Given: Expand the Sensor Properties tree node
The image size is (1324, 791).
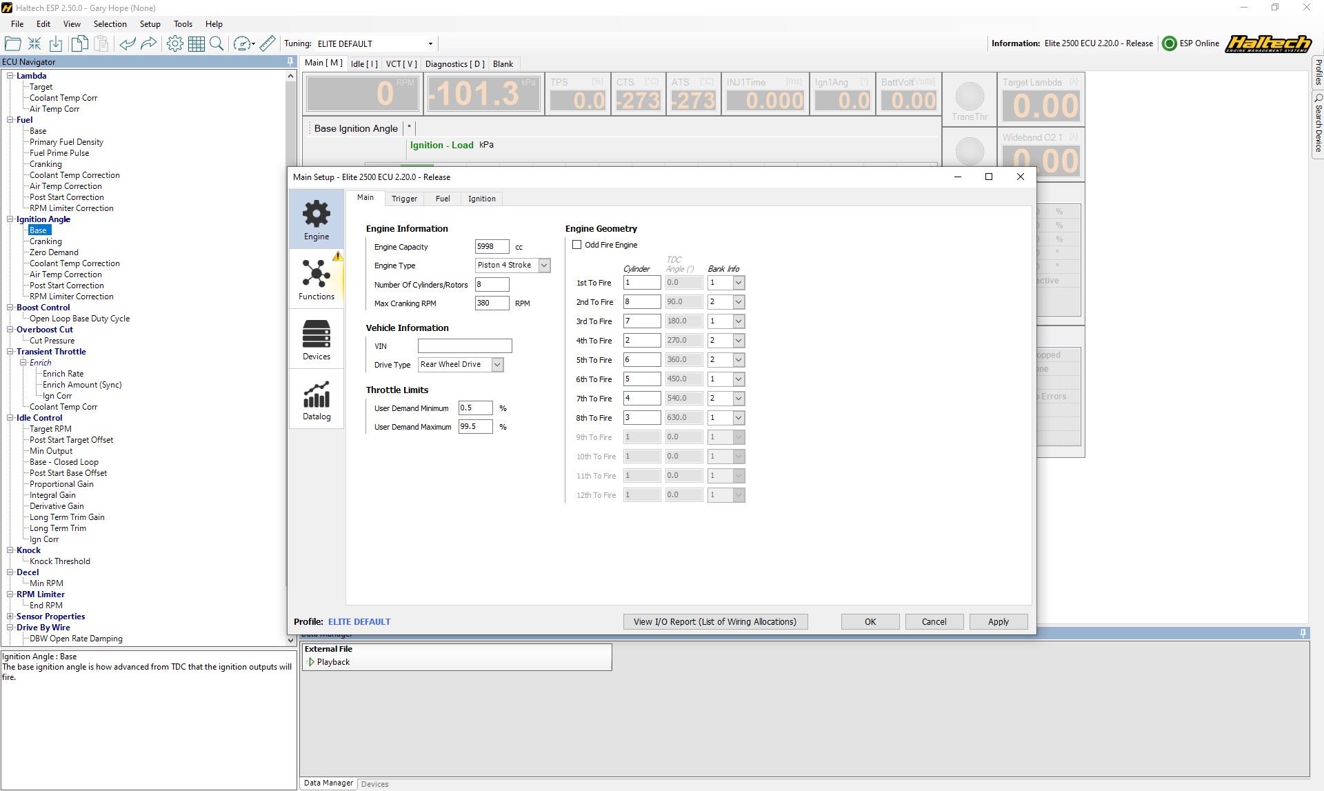Looking at the screenshot, I should [10, 617].
